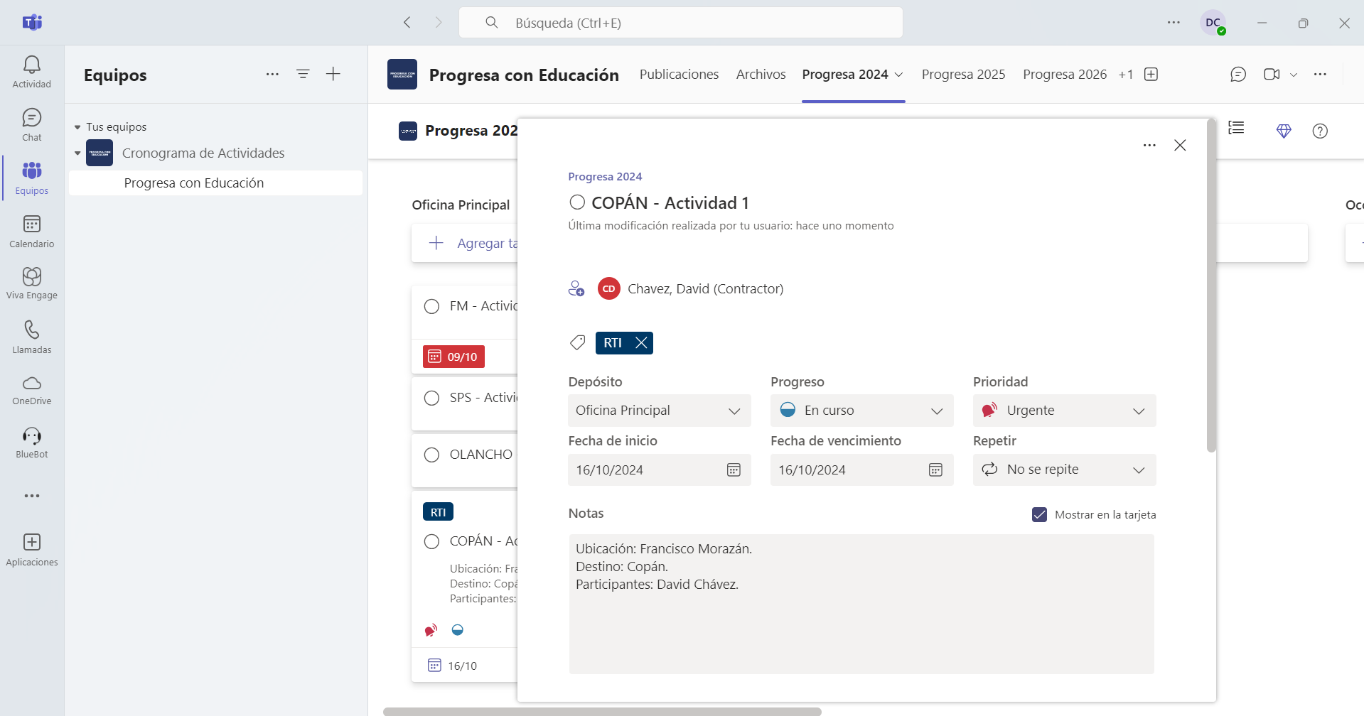Select the Equipos sidebar icon

tap(32, 178)
